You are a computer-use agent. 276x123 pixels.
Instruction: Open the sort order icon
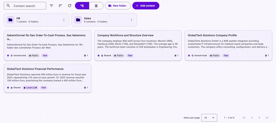60,6
